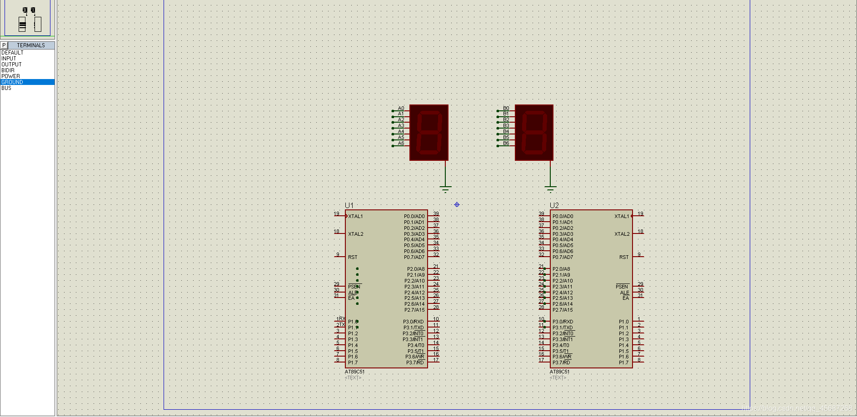Click the P pick-devices button
The width and height of the screenshot is (857, 417).
click(x=4, y=45)
